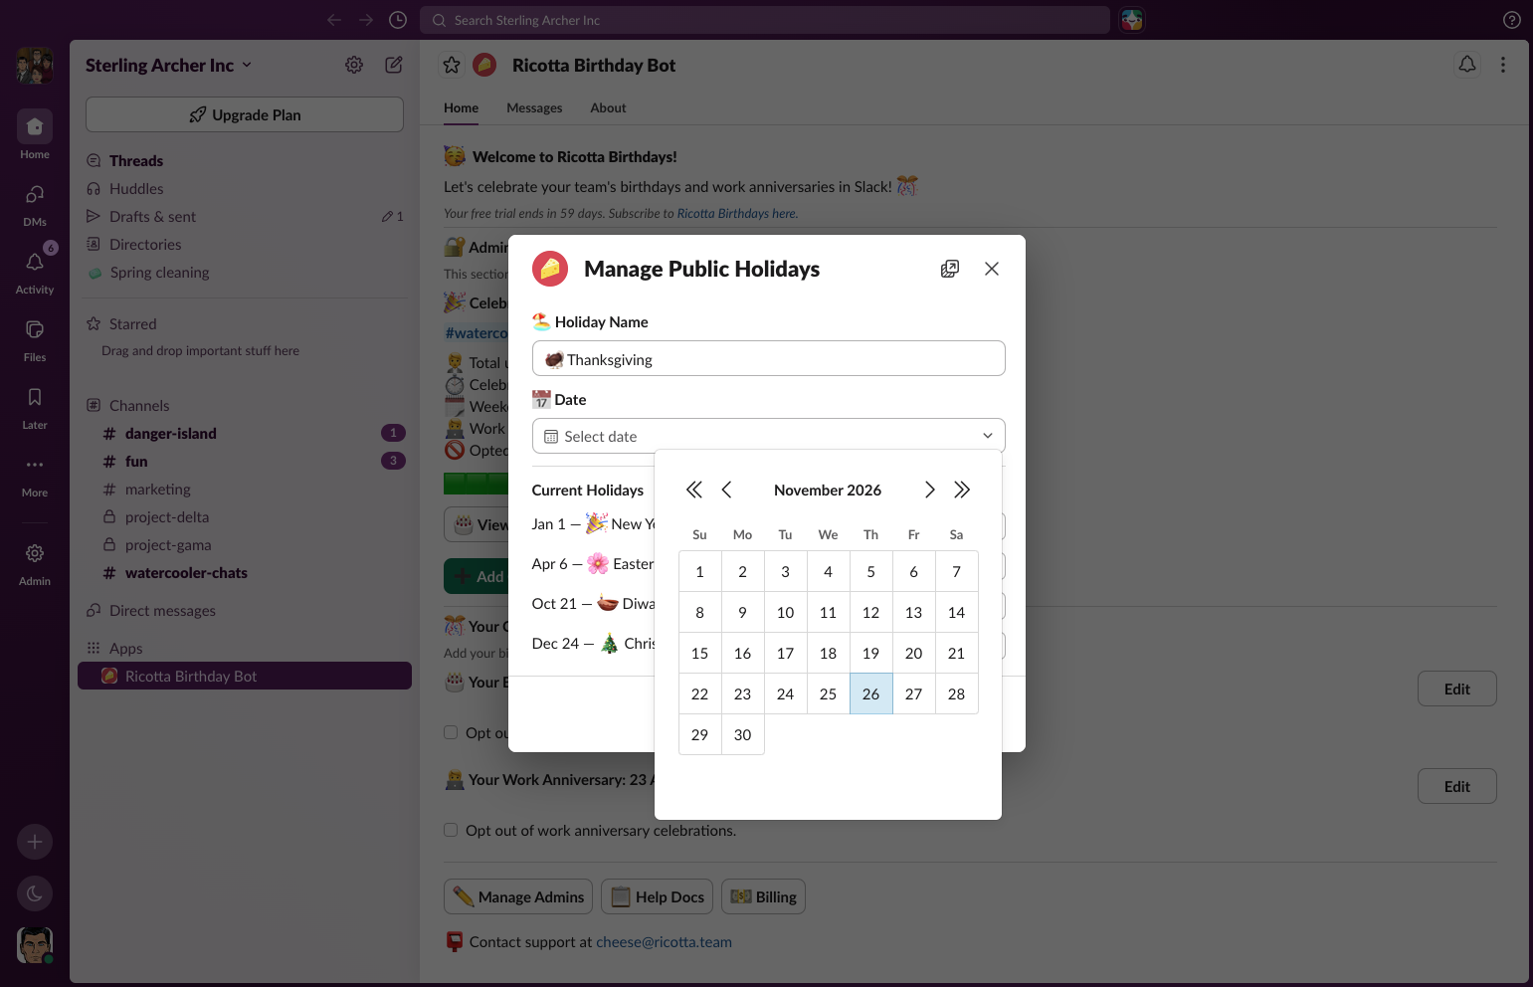Select November 26 in the calendar
This screenshot has height=987, width=1533.
point(871,693)
